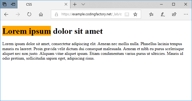Open the Favorites hub
Image resolution: width=192 pixels, height=101 pixels.
151,14
